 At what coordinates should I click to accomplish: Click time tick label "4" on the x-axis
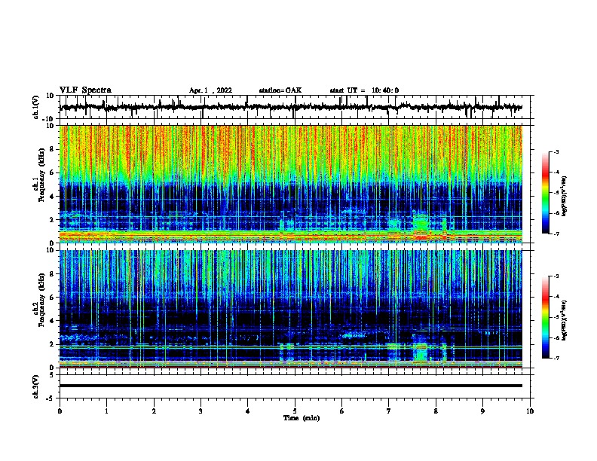(248, 411)
